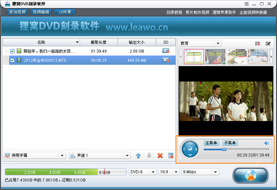The height and width of the screenshot is (190, 277).
Task: Click the app logo icon in title bar
Action: pyautogui.click(x=7, y=4)
